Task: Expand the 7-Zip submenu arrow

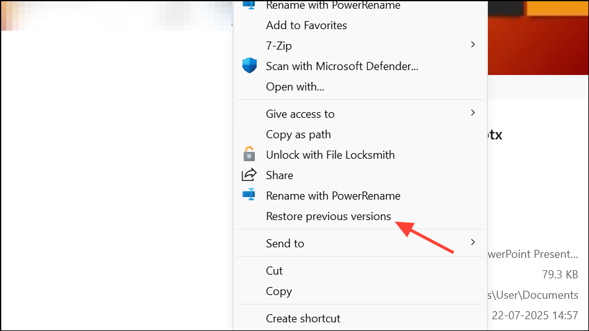Action: [473, 45]
